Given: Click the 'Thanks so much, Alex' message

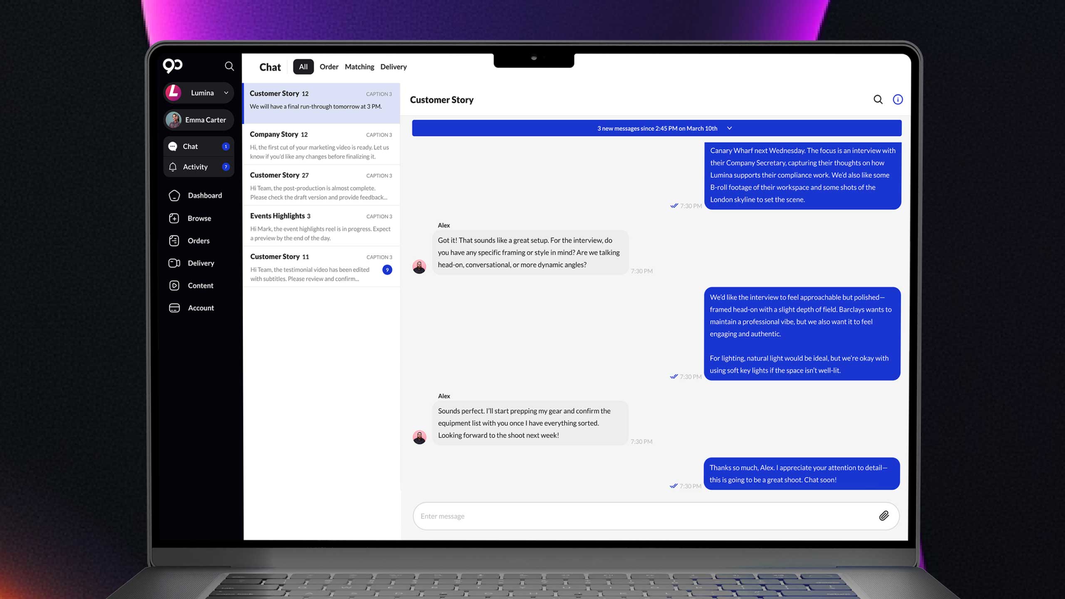Looking at the screenshot, I should pyautogui.click(x=802, y=474).
